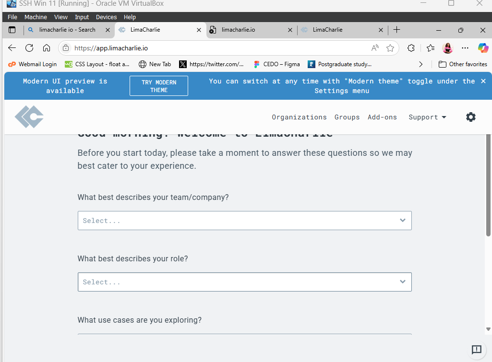492x362 pixels.
Task: Open the VirtualBox View menu
Action: pos(61,17)
